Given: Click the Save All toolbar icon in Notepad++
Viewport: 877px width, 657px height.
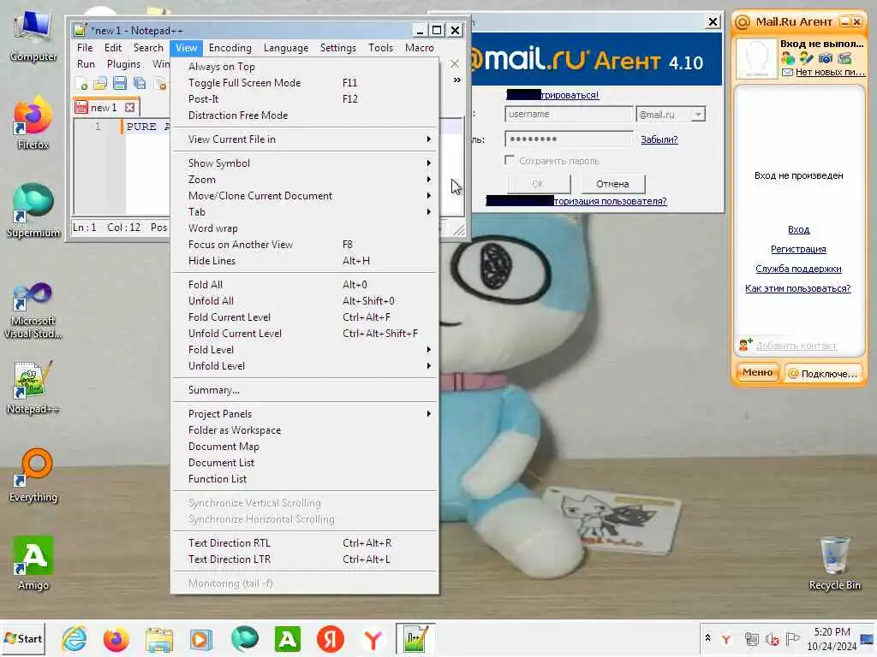Looking at the screenshot, I should coord(140,84).
